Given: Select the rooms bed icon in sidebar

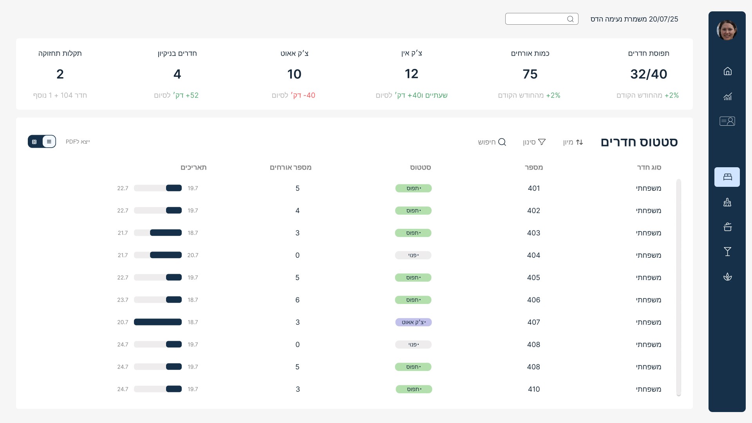Looking at the screenshot, I should coord(727,177).
